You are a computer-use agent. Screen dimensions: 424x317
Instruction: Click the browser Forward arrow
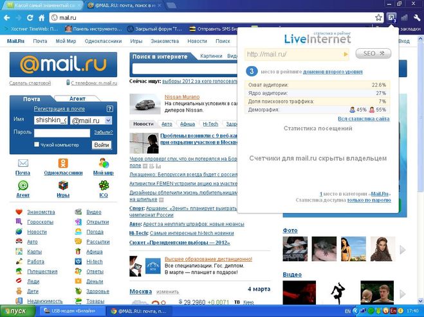coord(19,18)
